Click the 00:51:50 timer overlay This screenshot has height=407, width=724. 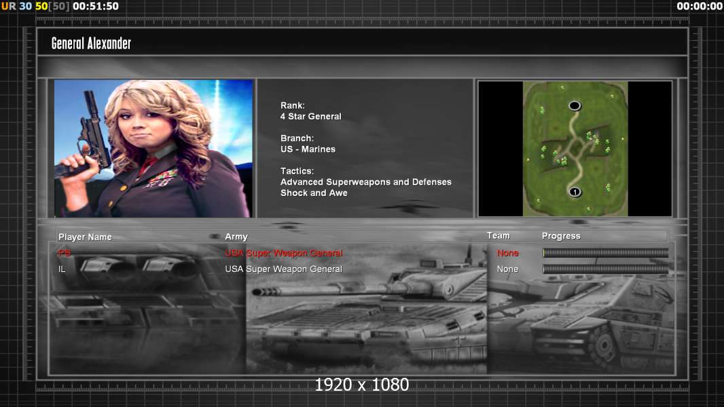(x=96, y=7)
